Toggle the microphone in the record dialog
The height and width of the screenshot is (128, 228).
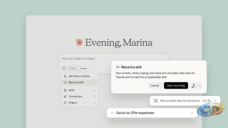tap(194, 86)
